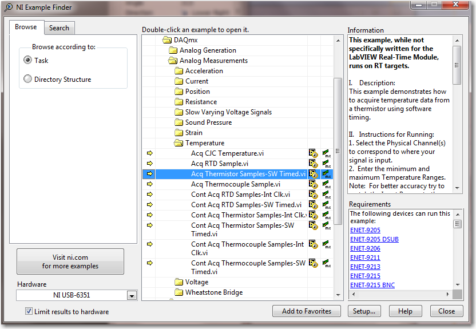
Task: Open the ENET-9215 BNC link
Action: [x=372, y=285]
